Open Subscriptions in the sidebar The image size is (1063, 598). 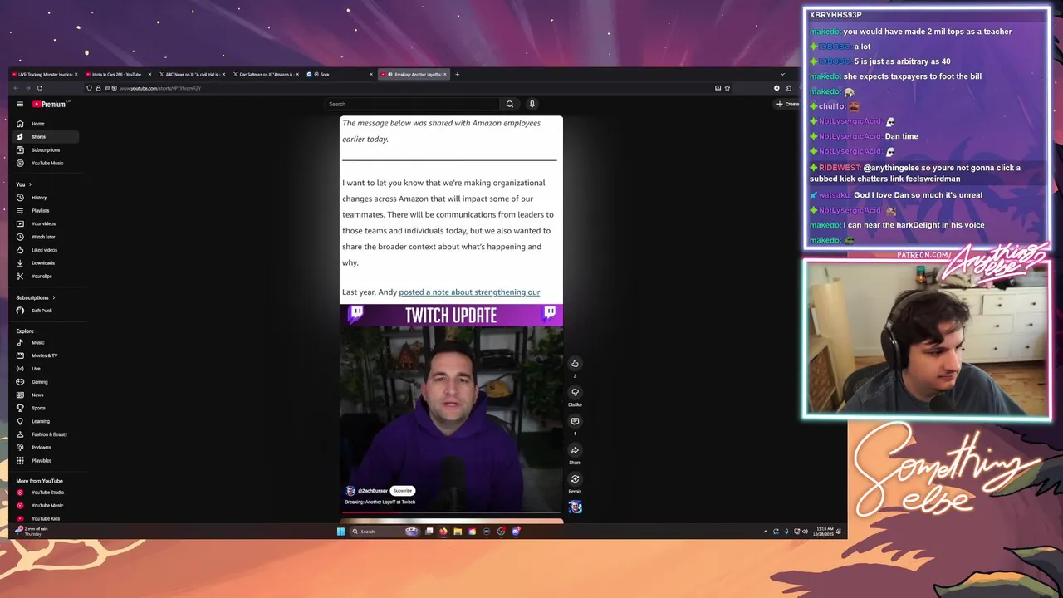tap(46, 149)
